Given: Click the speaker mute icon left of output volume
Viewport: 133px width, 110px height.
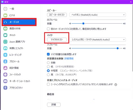Looking at the screenshot, I should pyautogui.click(x=70, y=23).
